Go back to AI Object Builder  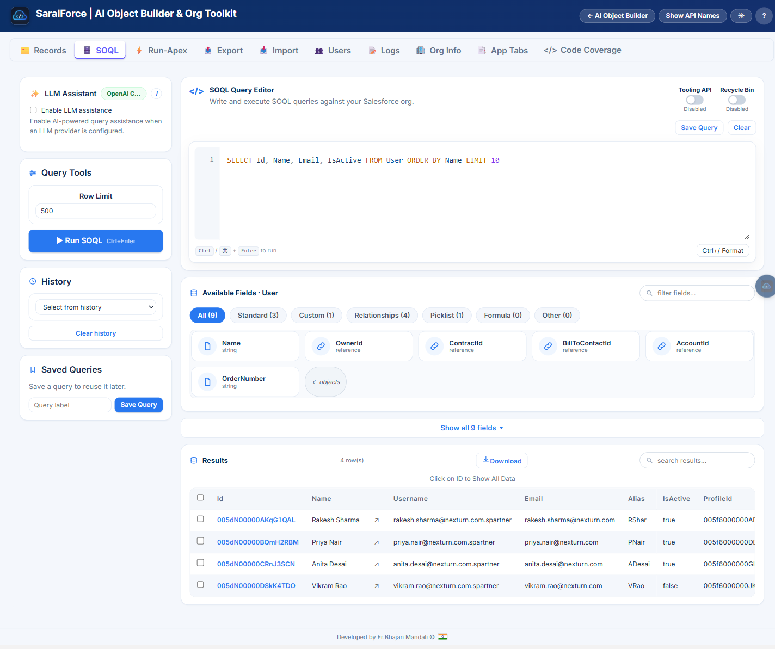click(x=617, y=16)
